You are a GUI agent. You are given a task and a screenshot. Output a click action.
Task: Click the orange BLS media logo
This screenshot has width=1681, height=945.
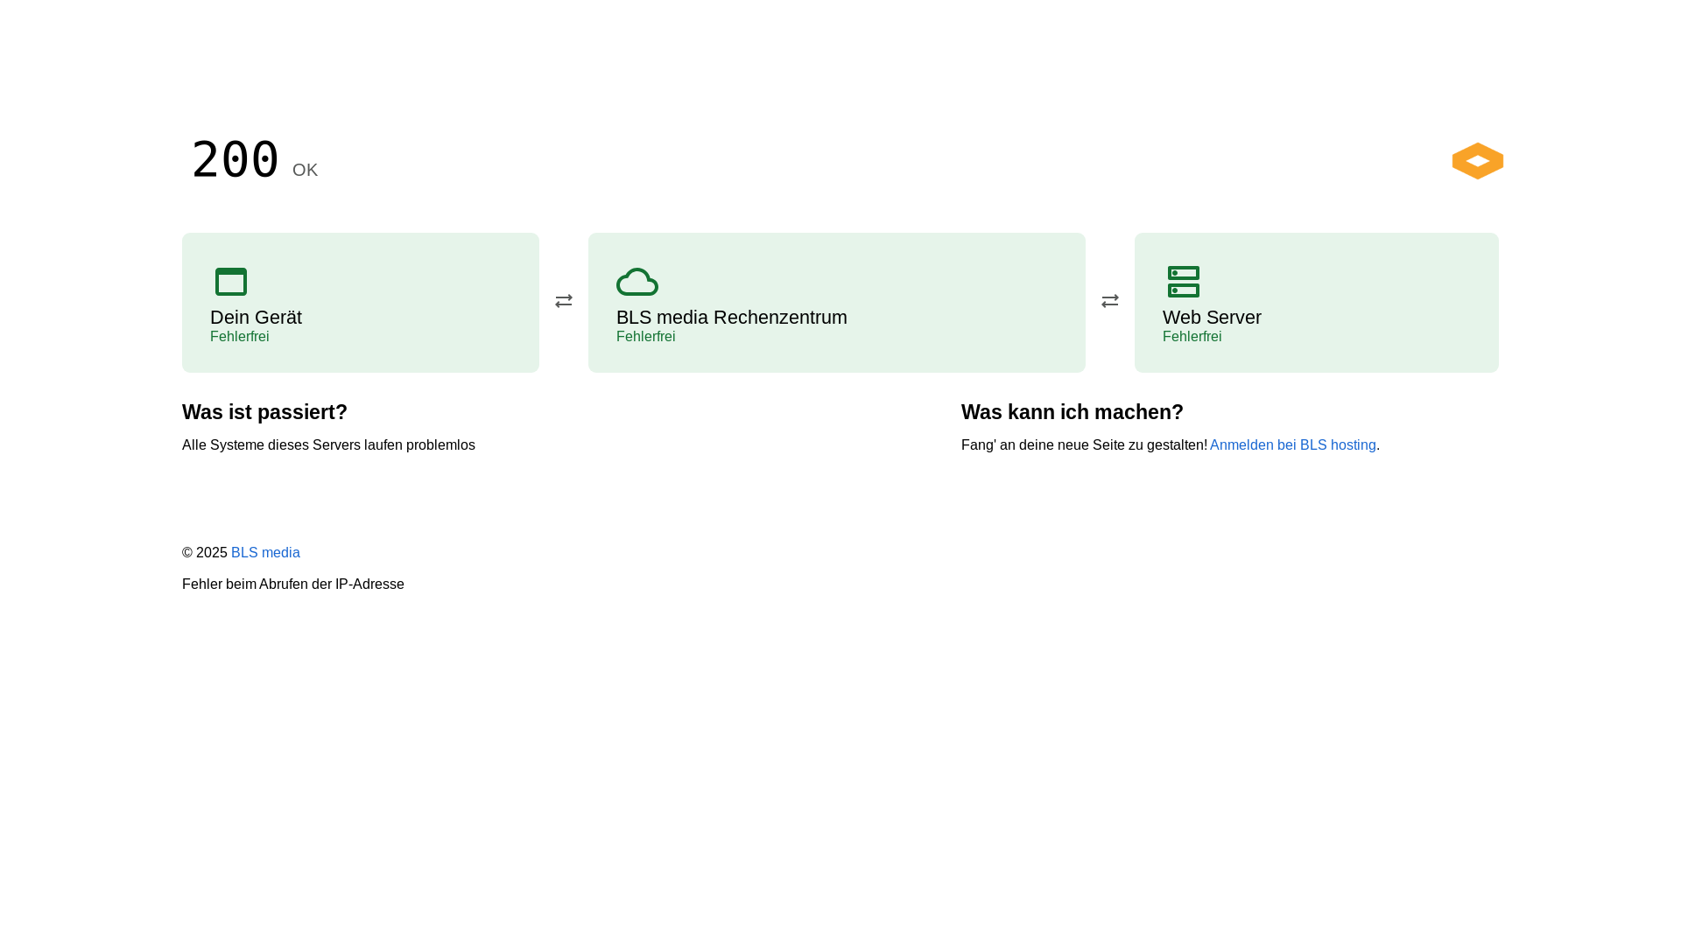click(1477, 161)
